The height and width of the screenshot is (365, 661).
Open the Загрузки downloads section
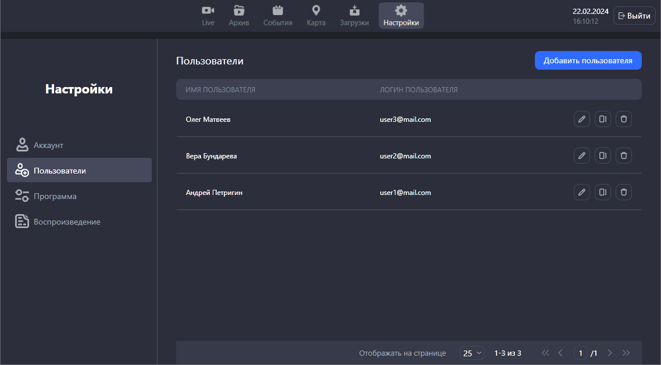[x=354, y=16]
